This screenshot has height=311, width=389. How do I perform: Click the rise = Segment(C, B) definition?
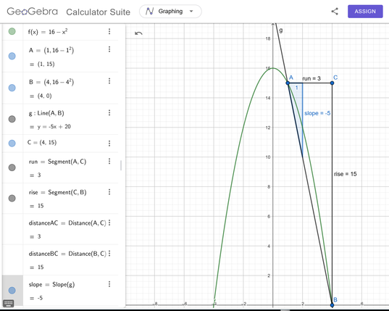pyautogui.click(x=57, y=192)
